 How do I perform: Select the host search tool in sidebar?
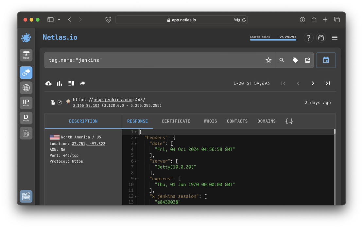pyautogui.click(x=26, y=55)
